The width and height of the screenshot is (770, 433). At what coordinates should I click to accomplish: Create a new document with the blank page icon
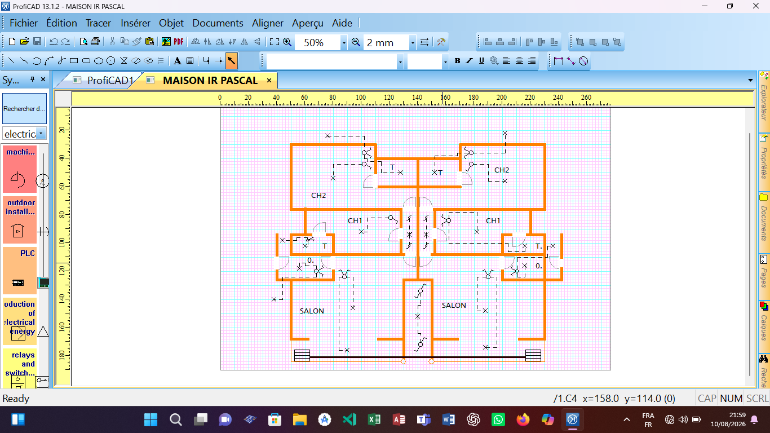[12, 42]
